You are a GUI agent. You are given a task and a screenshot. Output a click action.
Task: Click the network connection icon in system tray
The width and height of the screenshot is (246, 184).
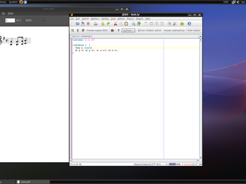(234, 2)
